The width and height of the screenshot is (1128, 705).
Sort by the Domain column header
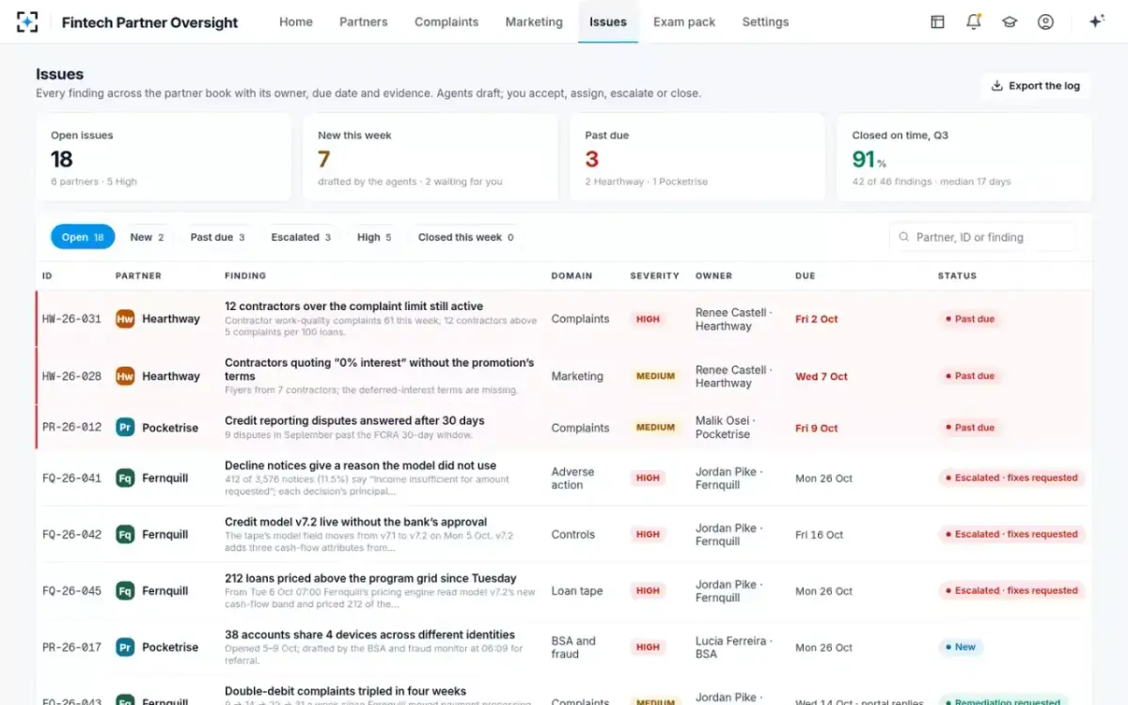572,276
